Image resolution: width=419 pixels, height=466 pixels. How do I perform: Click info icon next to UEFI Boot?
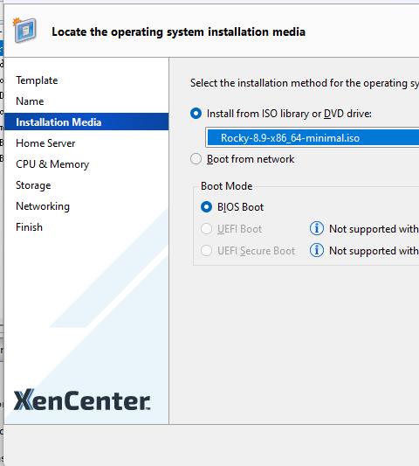coord(317,228)
